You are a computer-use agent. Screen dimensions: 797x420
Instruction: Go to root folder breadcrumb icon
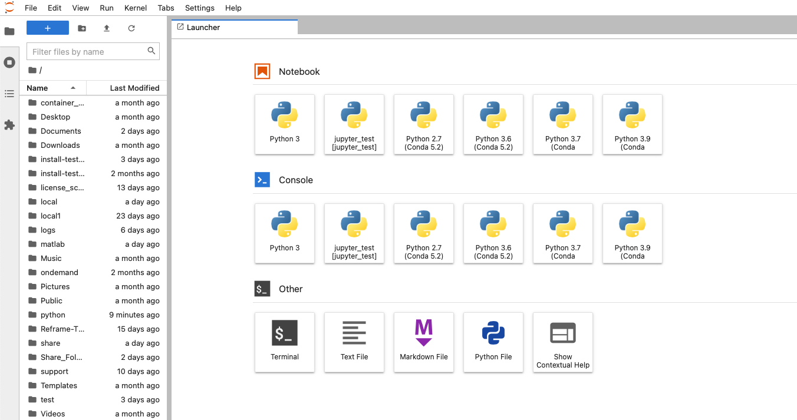(x=32, y=70)
